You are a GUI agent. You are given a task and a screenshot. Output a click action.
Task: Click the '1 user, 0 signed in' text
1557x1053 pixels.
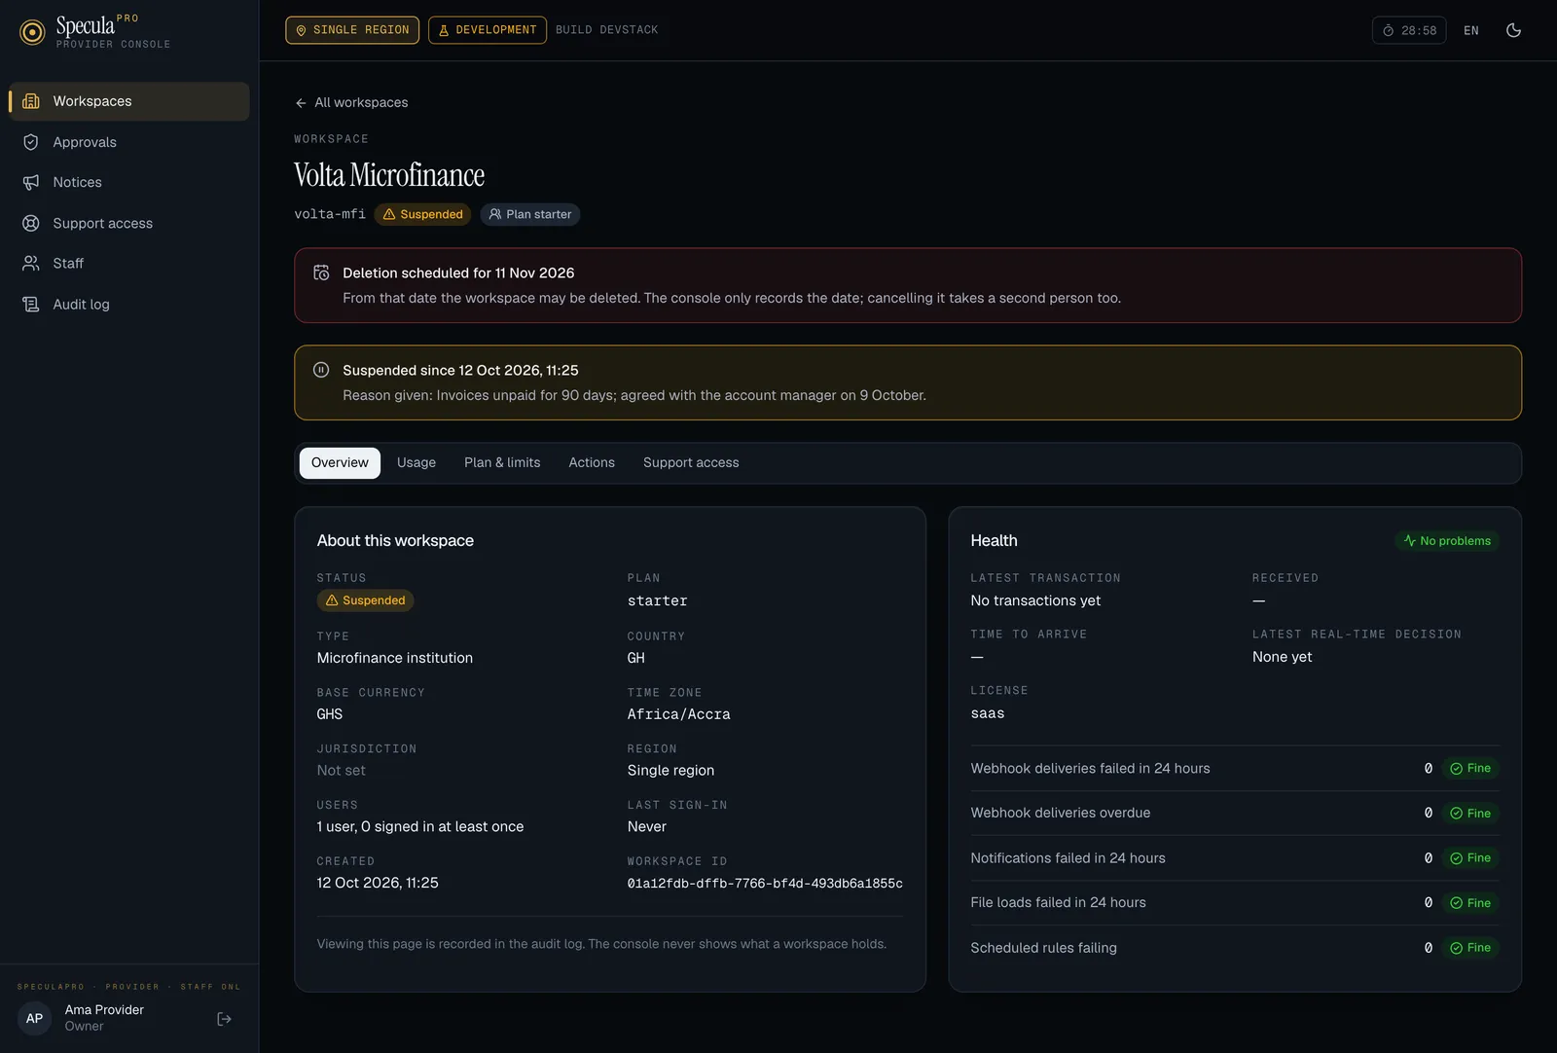(x=420, y=827)
